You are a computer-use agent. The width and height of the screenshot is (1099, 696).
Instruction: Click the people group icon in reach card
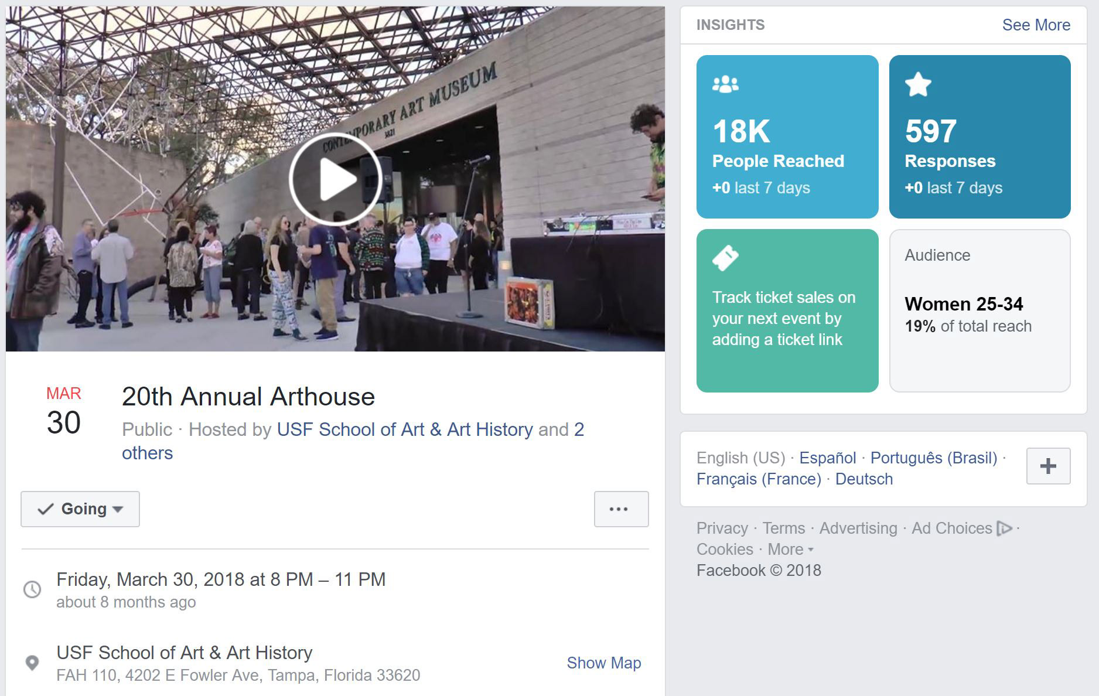[725, 84]
